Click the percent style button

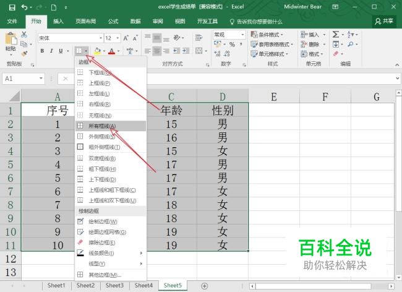(x=232, y=45)
